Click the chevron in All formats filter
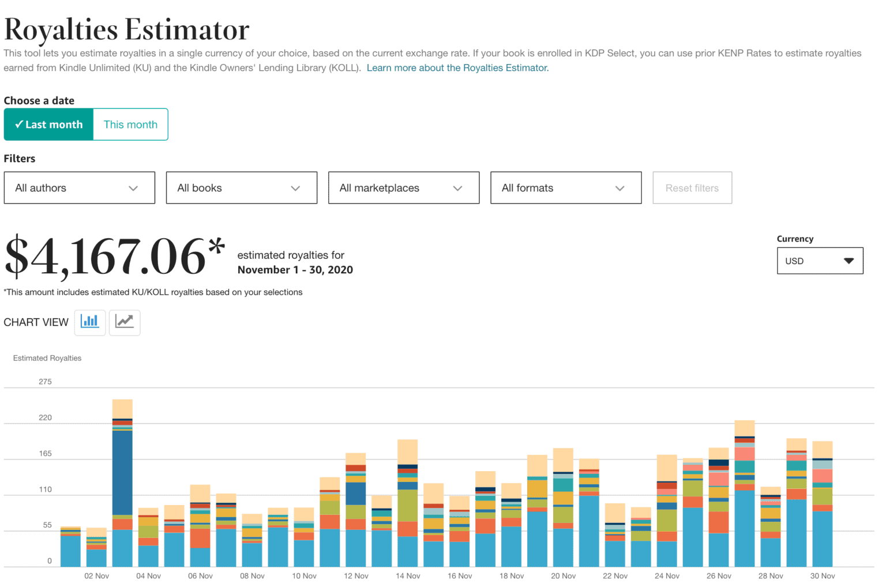The image size is (886, 587). pyautogui.click(x=620, y=189)
